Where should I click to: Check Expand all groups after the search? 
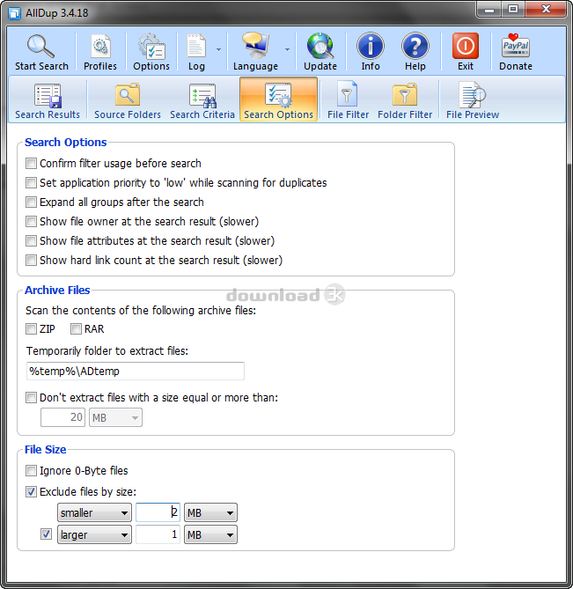(x=31, y=202)
